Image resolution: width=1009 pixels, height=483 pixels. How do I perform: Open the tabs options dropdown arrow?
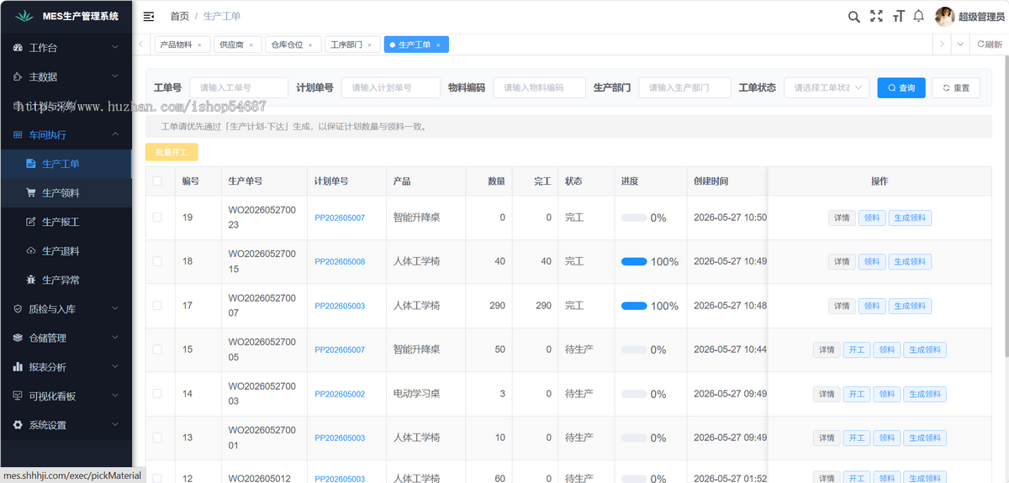click(960, 45)
